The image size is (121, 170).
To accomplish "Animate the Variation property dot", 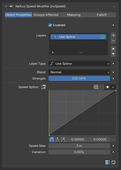I will coord(113,152).
